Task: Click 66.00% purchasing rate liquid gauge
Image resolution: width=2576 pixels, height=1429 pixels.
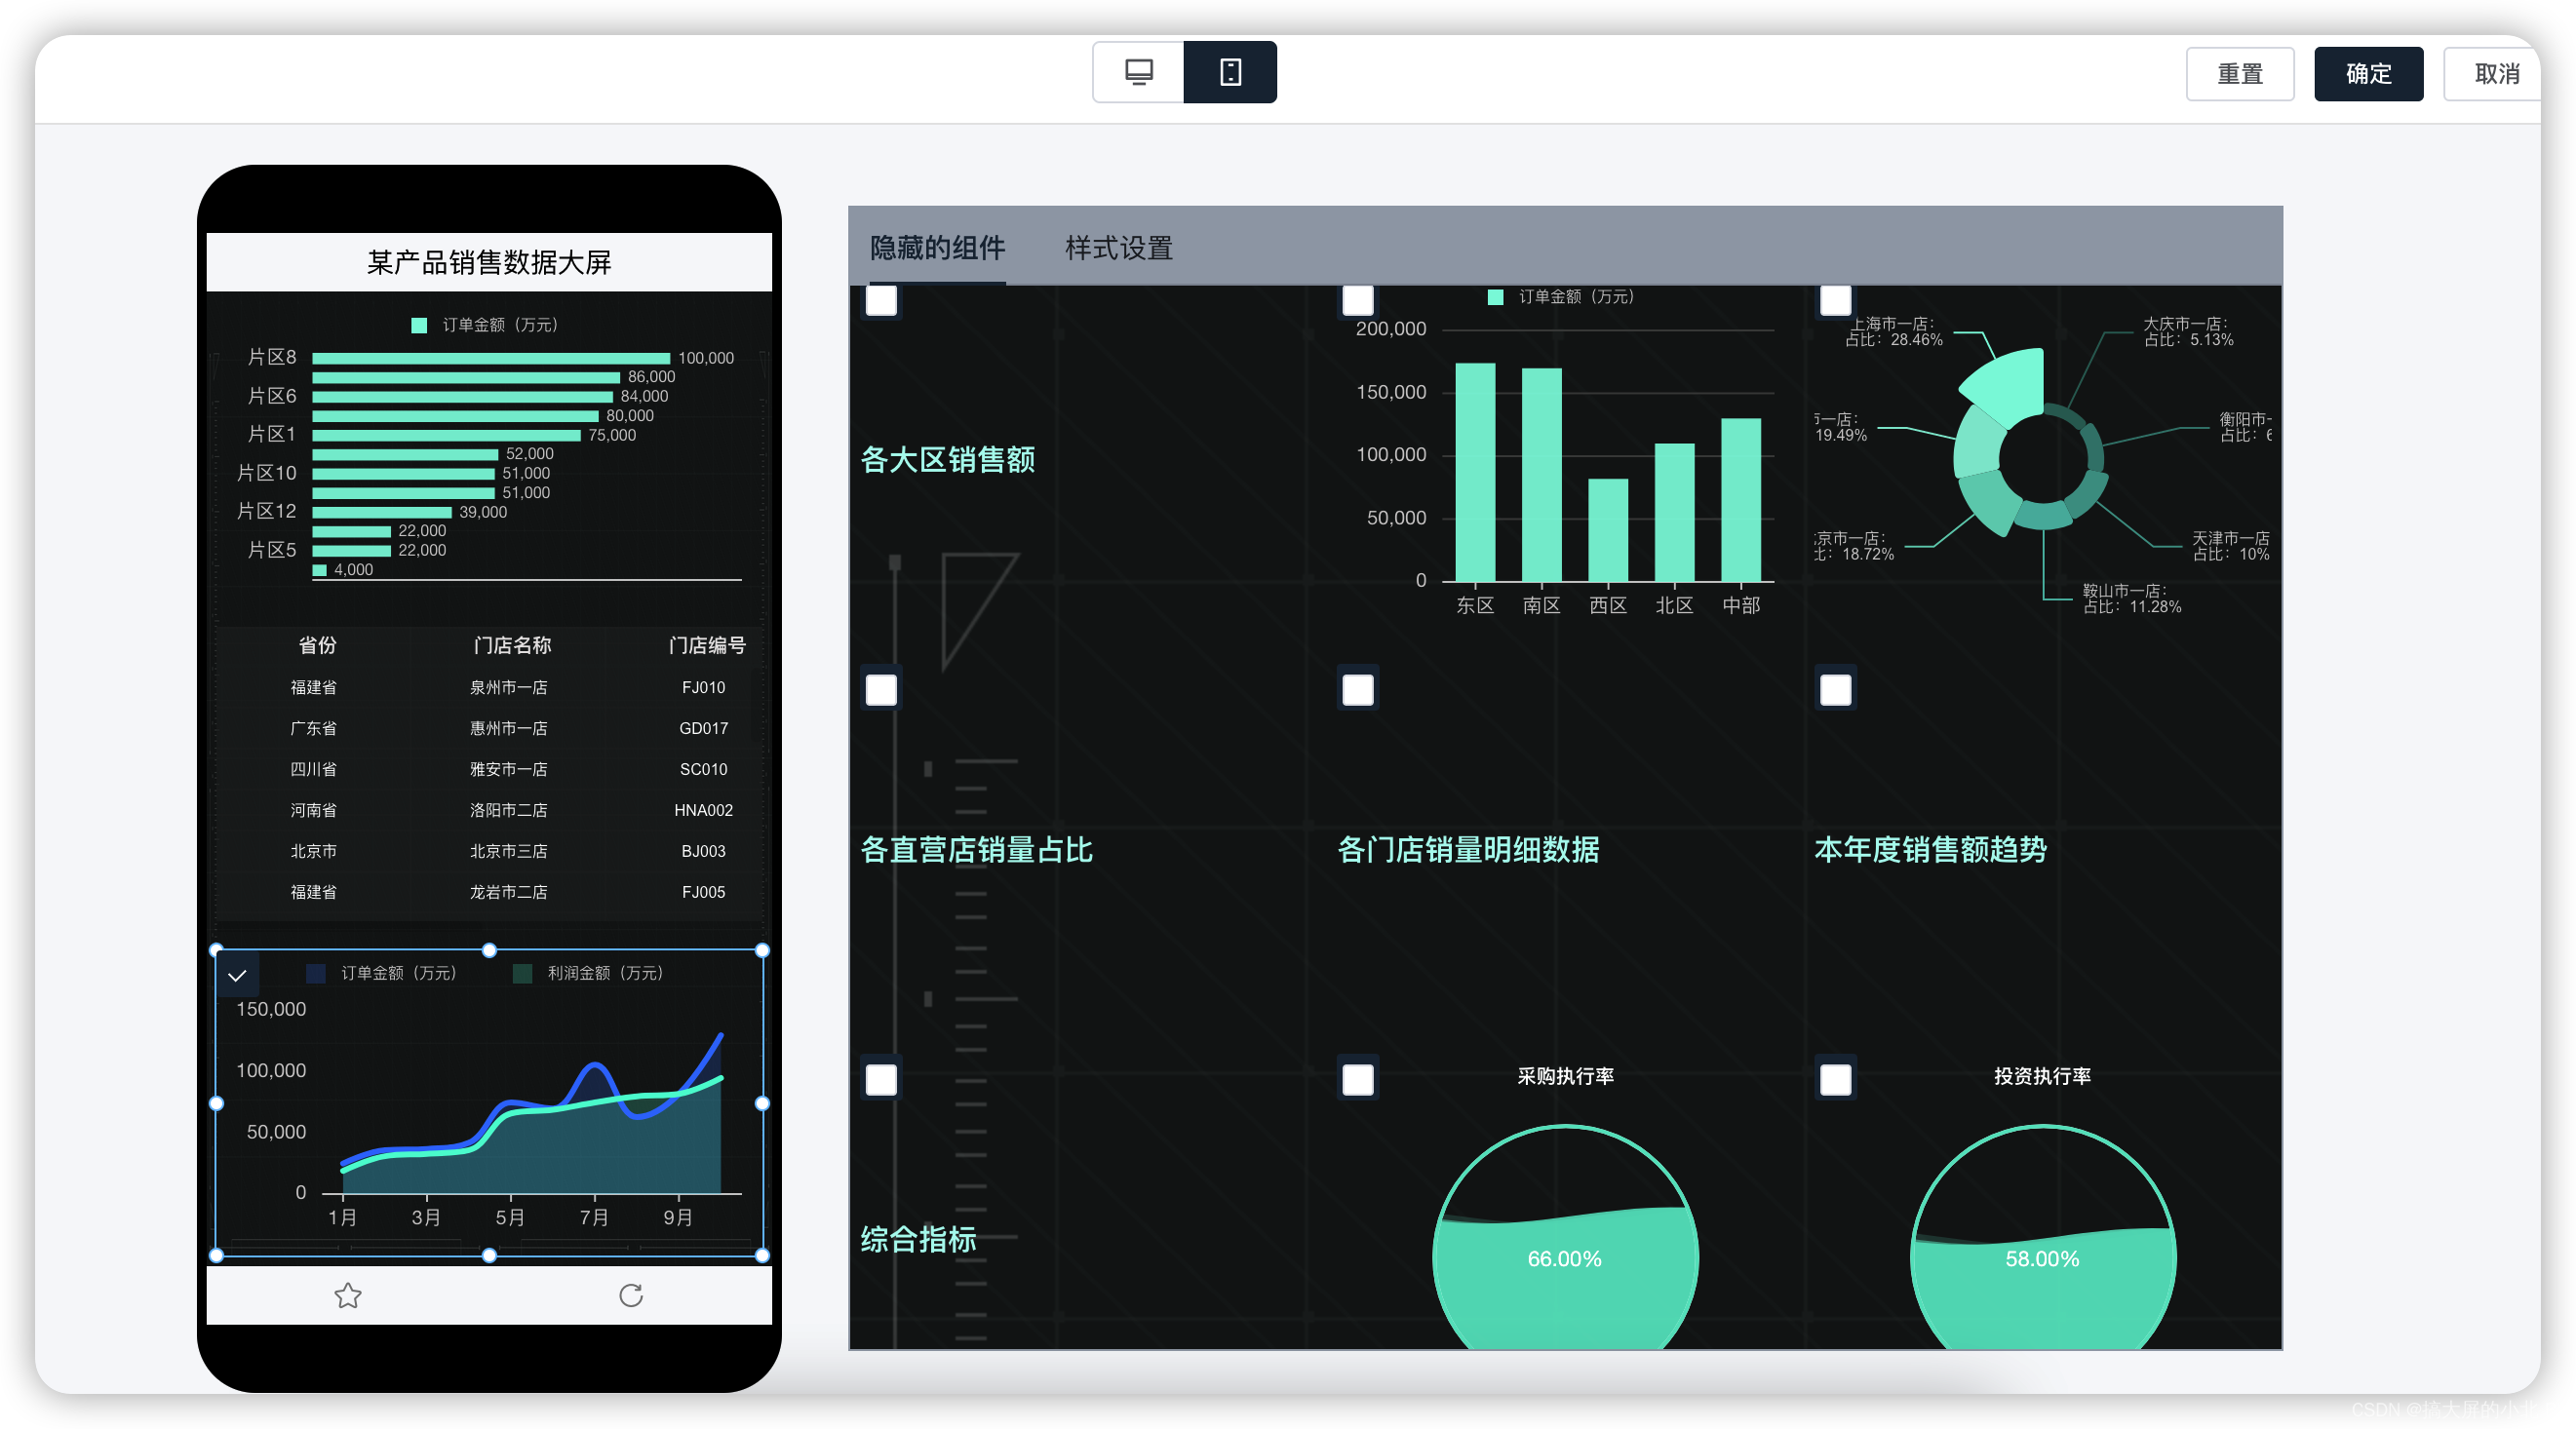Action: (x=1565, y=1237)
